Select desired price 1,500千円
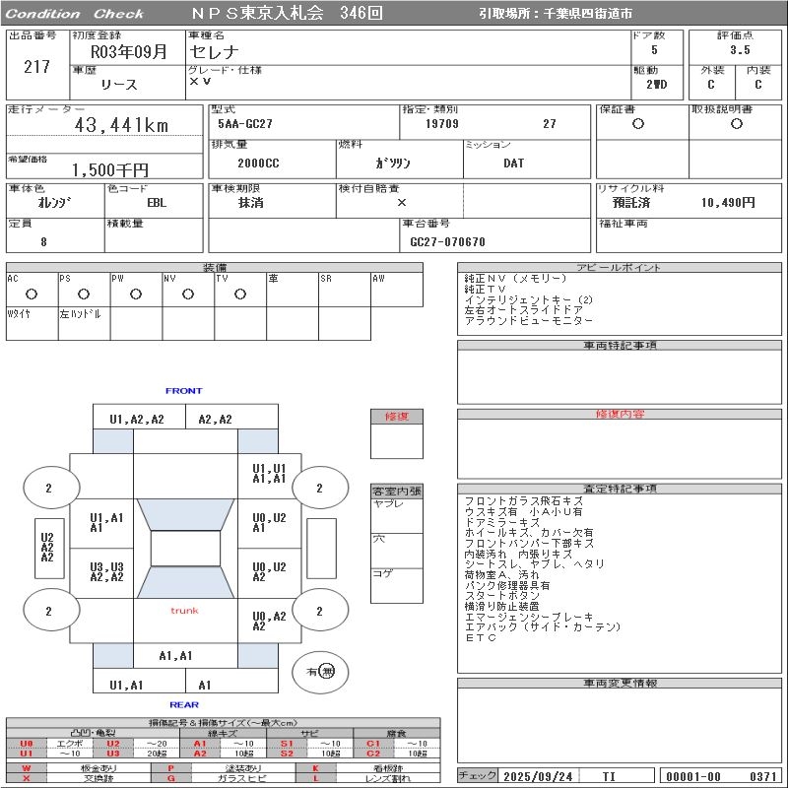This screenshot has height=788, width=788. pyautogui.click(x=109, y=169)
